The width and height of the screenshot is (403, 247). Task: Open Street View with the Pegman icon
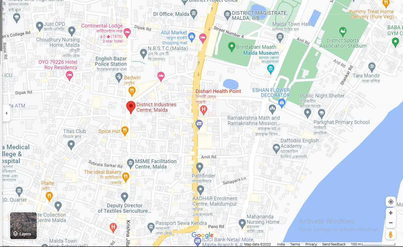click(391, 235)
